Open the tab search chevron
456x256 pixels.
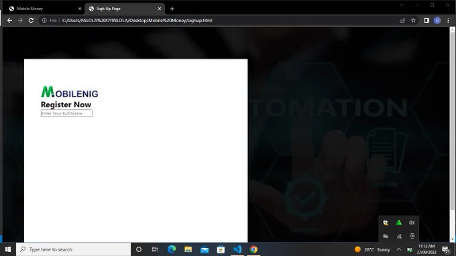coord(402,5)
